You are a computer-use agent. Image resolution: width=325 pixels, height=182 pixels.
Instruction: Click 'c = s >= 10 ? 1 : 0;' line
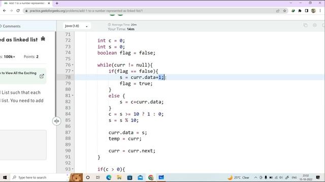[x=136, y=114]
